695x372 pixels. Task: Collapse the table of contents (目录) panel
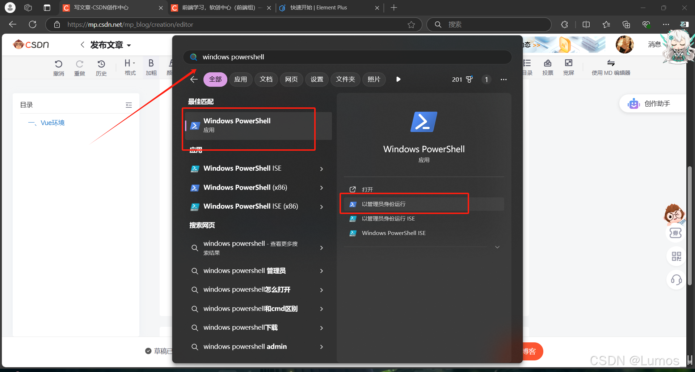129,105
